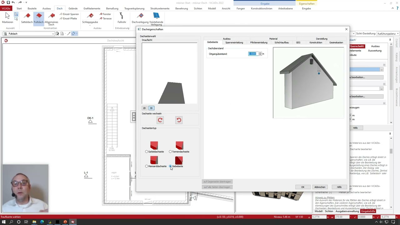This screenshot has width=400, height=225.
Task: Open the Sicht-Darstellung dropdown
Action: pyautogui.click(x=398, y=34)
